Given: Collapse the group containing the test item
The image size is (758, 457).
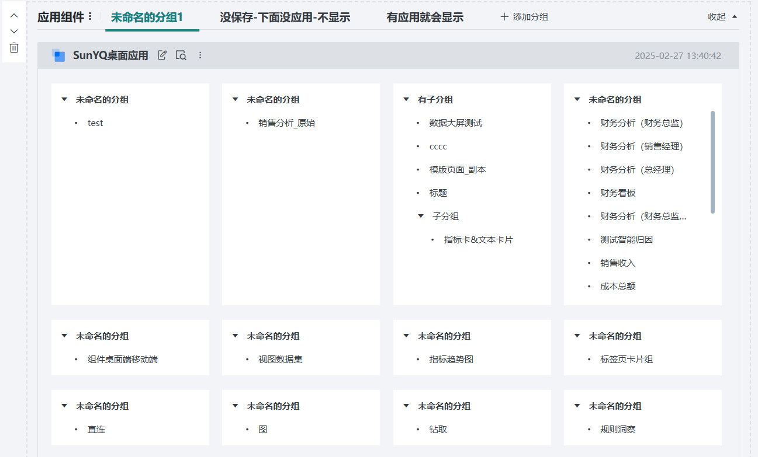Looking at the screenshot, I should [64, 99].
